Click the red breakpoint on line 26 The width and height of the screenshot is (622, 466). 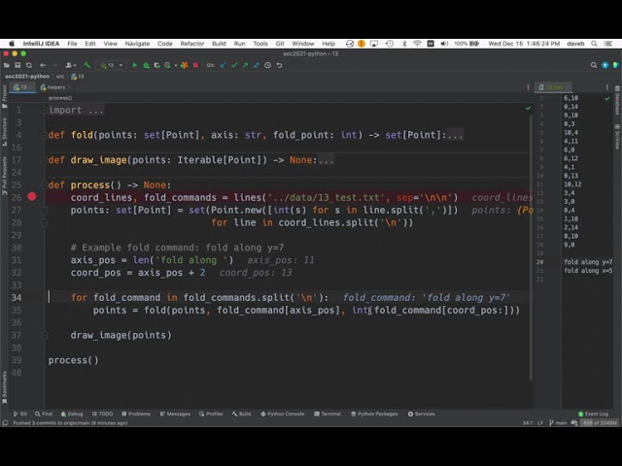[x=32, y=196]
